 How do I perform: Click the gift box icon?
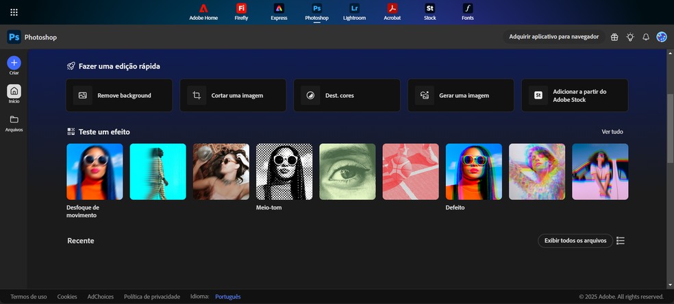coord(614,37)
